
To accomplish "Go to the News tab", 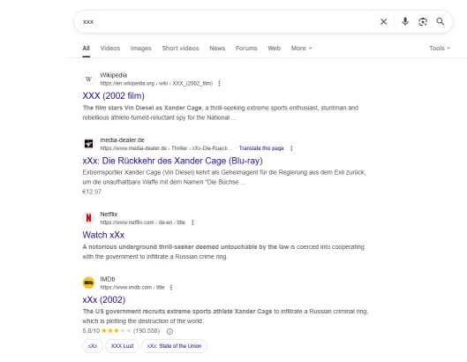I will pos(217,49).
